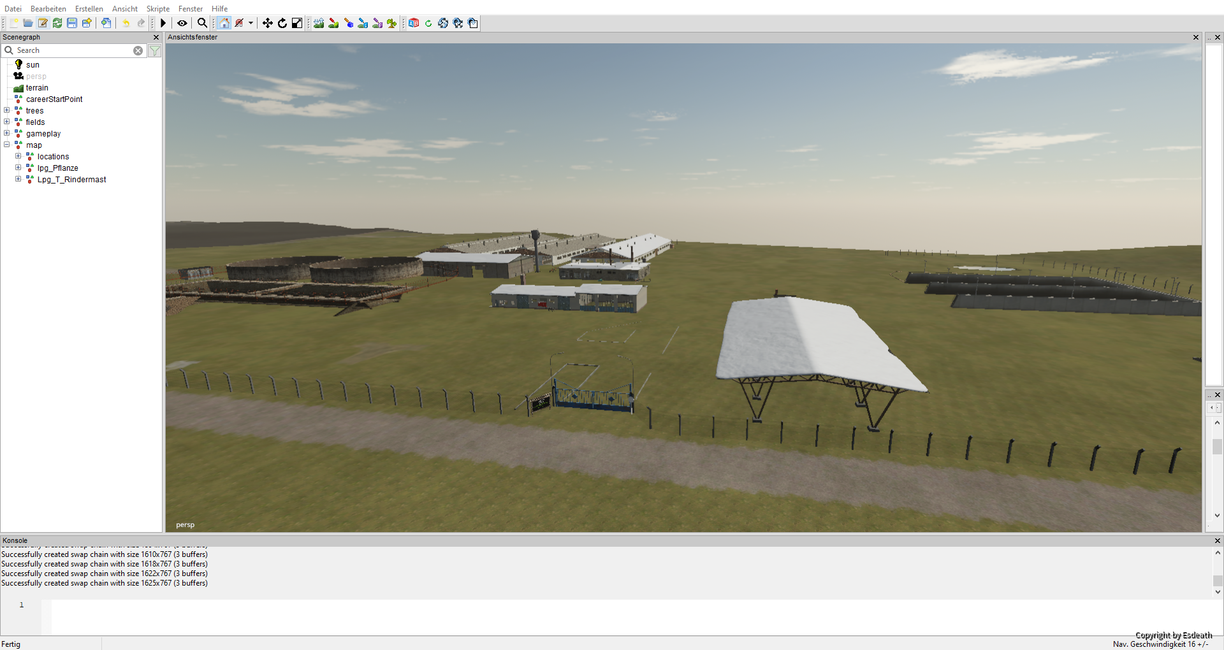Click the tree placement tool icon
Screen dimensions: 1224x650
pyautogui.click(x=392, y=23)
